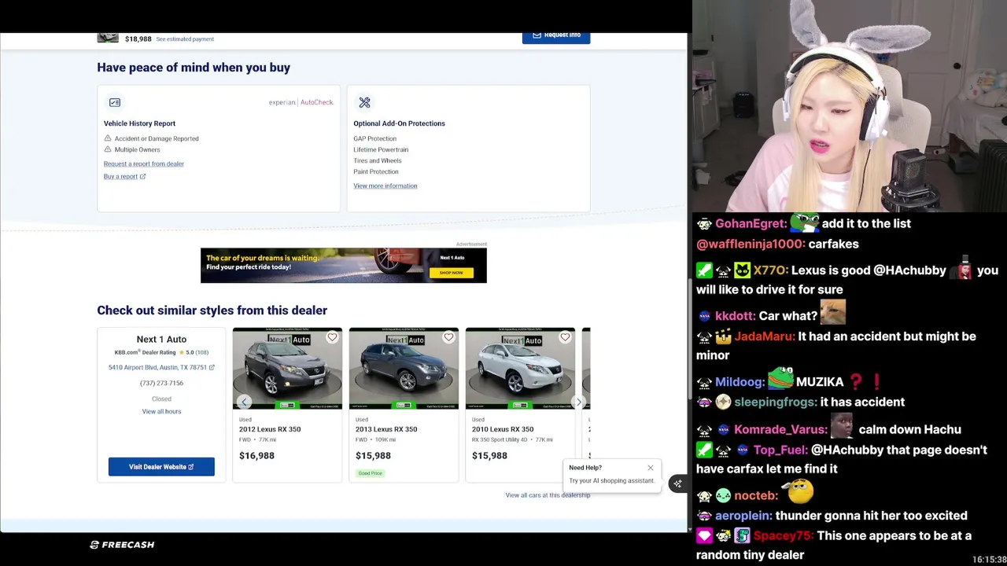Click Visit Dealer Website button

pos(161,467)
